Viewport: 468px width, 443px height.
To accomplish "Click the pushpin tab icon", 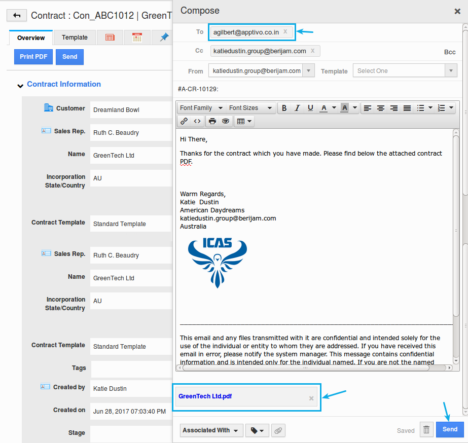I will 164,38.
